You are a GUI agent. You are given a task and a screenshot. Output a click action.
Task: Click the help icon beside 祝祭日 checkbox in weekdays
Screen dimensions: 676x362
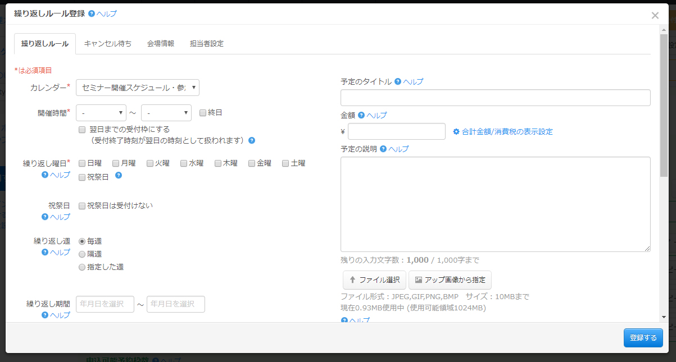point(119,176)
